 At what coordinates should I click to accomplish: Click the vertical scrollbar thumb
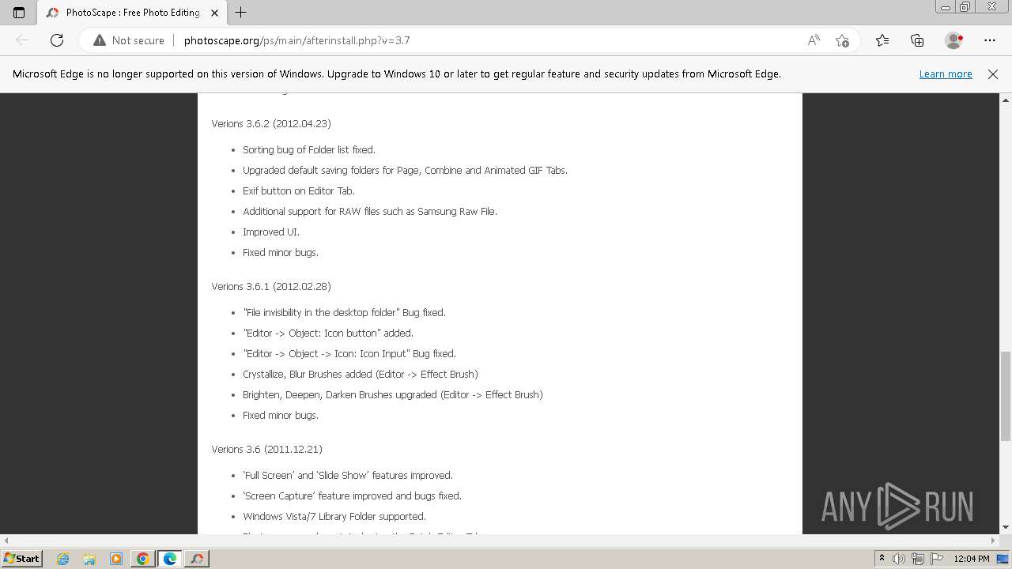click(1006, 395)
